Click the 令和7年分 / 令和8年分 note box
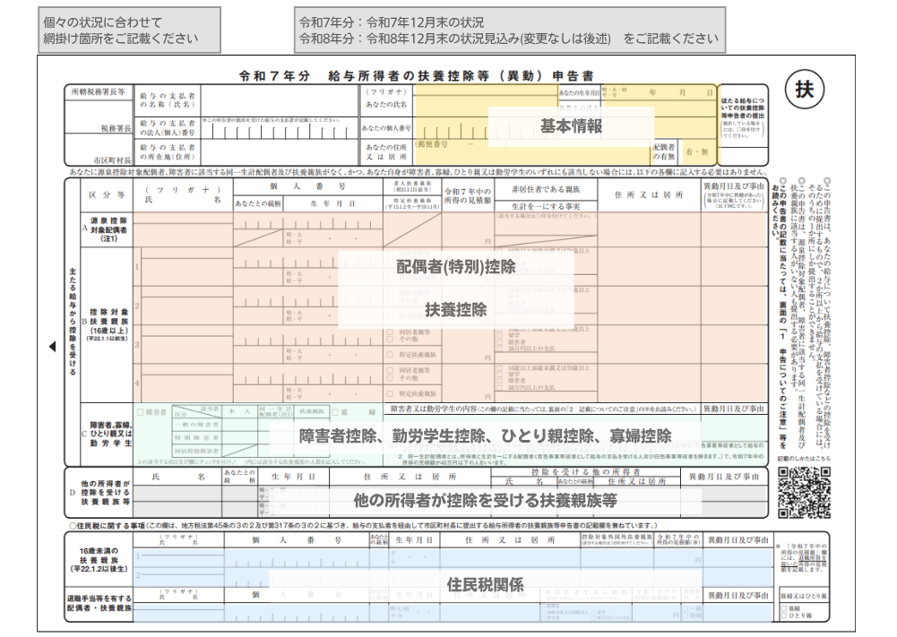897x637 pixels. tap(508, 30)
